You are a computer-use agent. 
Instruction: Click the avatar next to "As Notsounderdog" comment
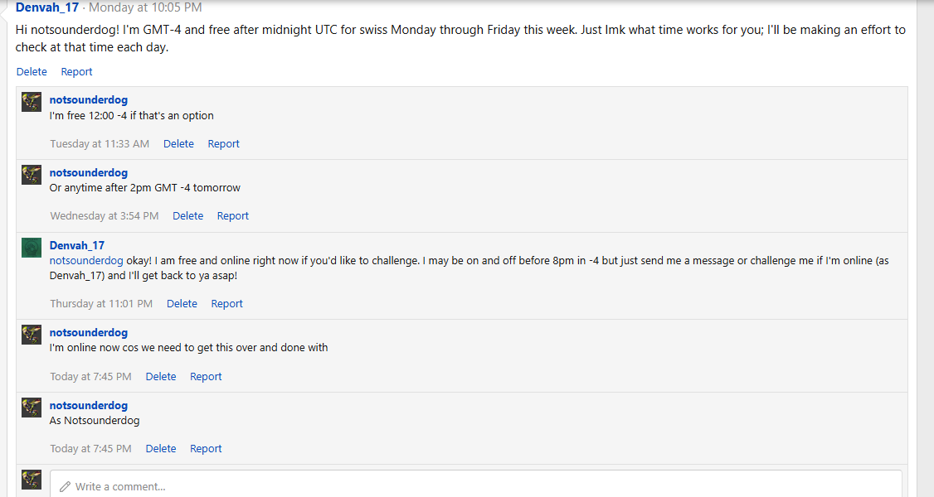pos(32,408)
